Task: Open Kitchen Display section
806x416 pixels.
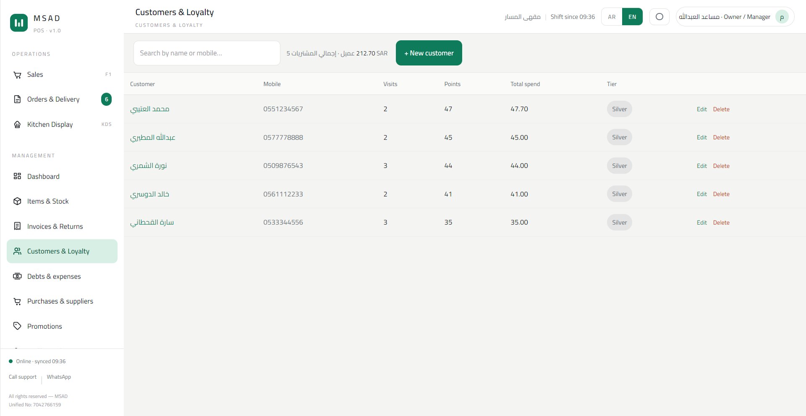Action: [62, 125]
